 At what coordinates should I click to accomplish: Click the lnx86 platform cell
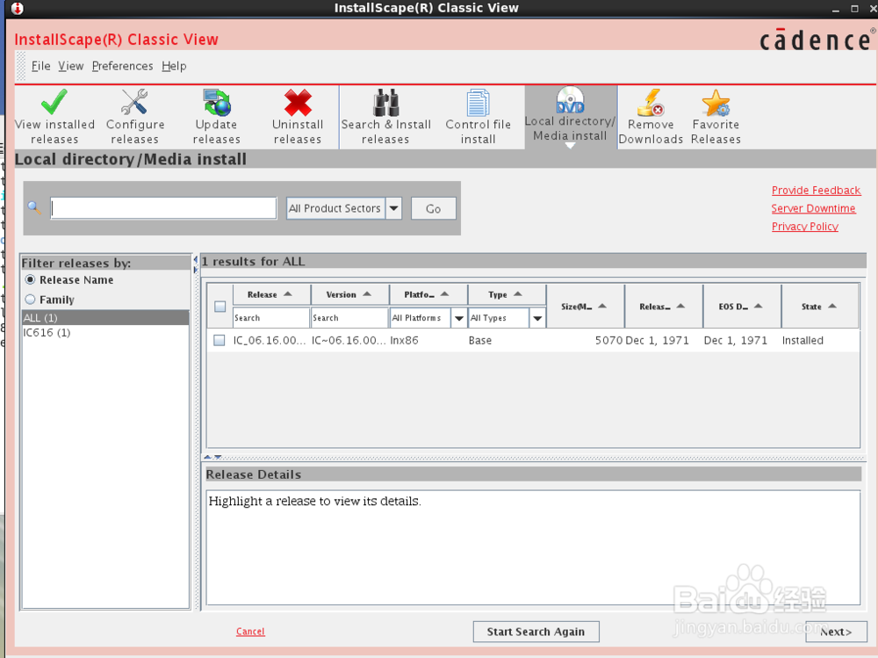pyautogui.click(x=404, y=340)
